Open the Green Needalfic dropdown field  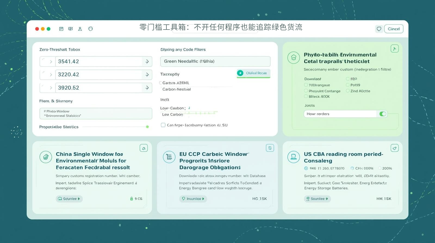click(x=215, y=61)
